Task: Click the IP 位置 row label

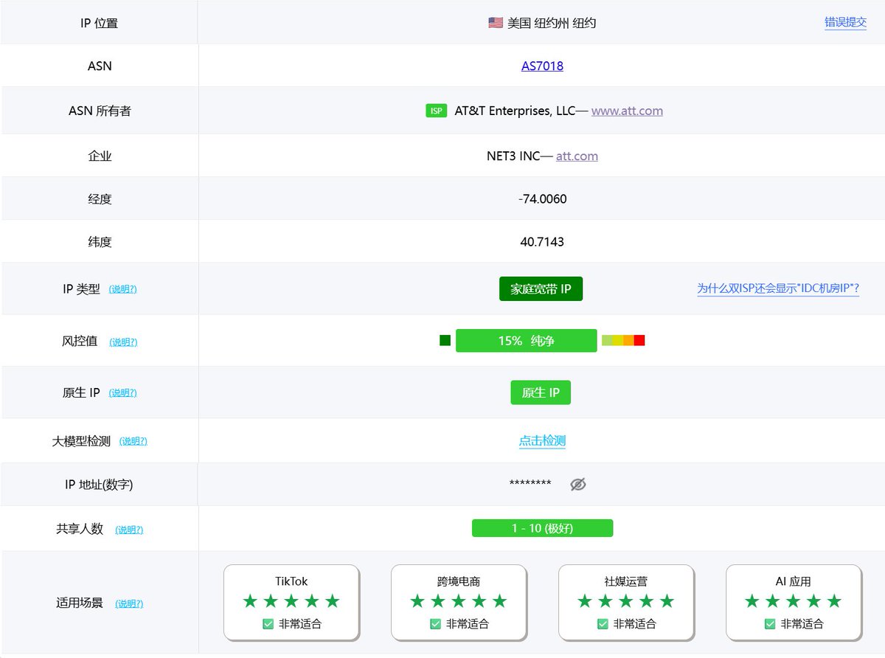Action: coord(100,23)
